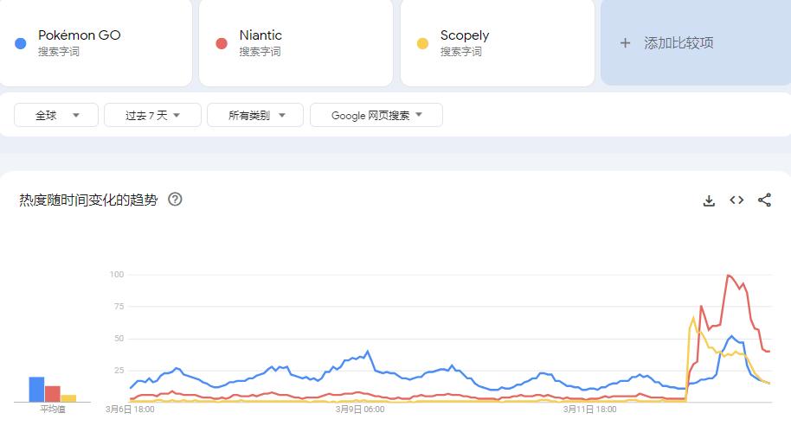Share the interest over time chart
This screenshot has height=432, width=791.
[x=764, y=200]
